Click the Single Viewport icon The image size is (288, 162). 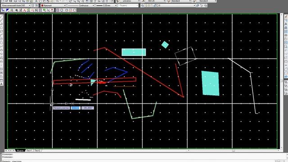point(62,10)
